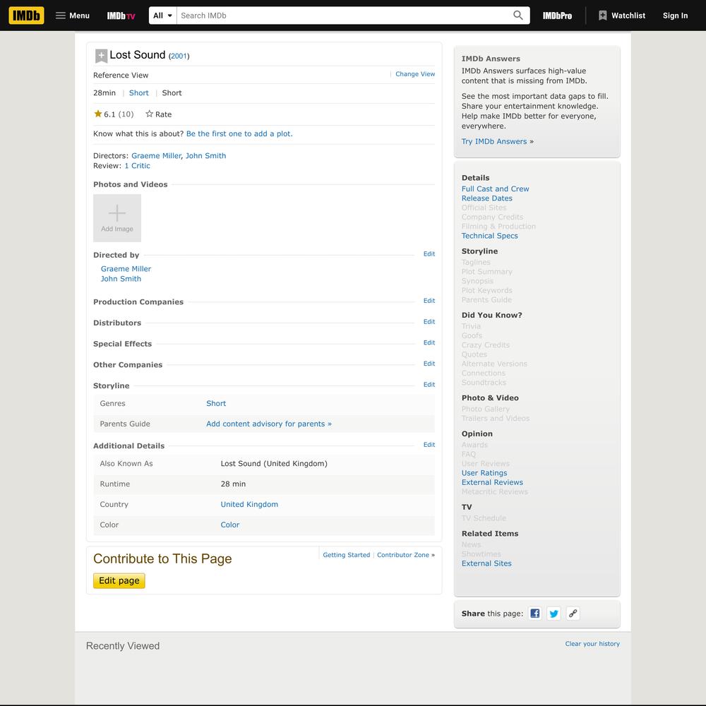Click Sign In
The height and width of the screenshot is (706, 706).
click(x=675, y=16)
